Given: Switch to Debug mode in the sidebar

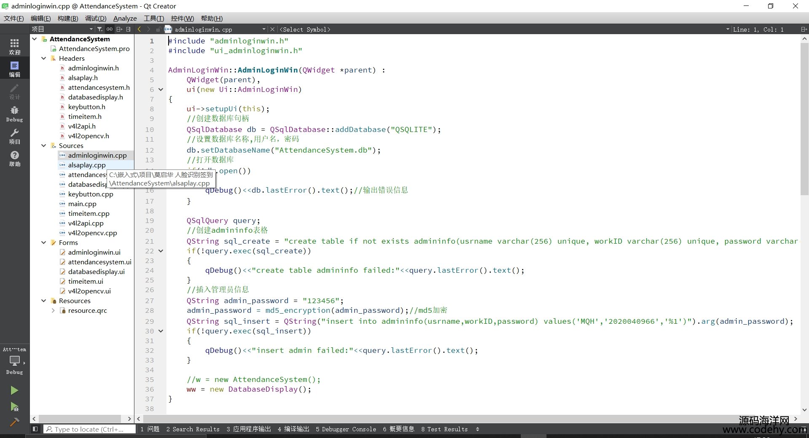Looking at the screenshot, I should pyautogui.click(x=14, y=114).
